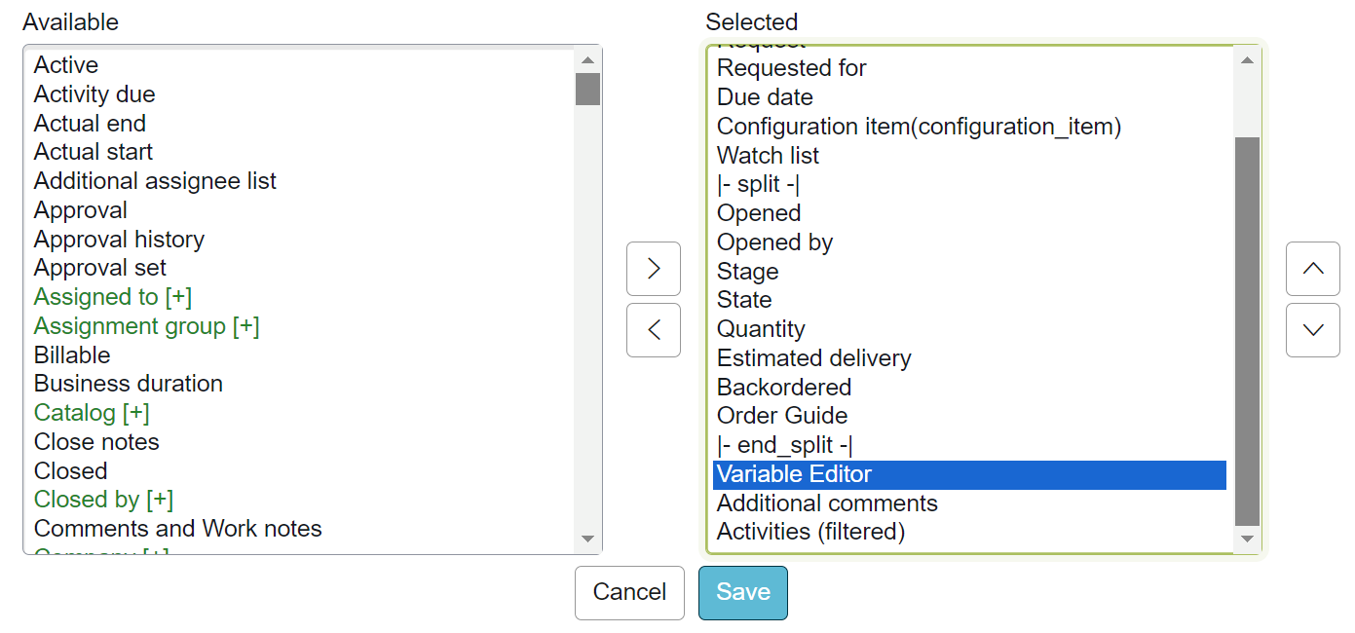Select Variable Editor in Selected list

tap(794, 474)
